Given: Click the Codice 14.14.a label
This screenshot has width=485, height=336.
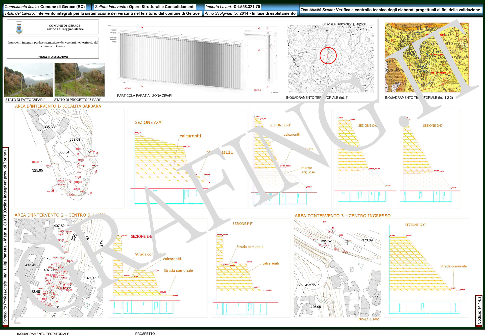Looking at the screenshot, I should (x=479, y=310).
